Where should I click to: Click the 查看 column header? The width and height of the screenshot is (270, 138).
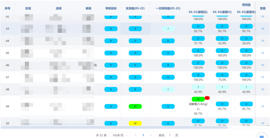263,8
